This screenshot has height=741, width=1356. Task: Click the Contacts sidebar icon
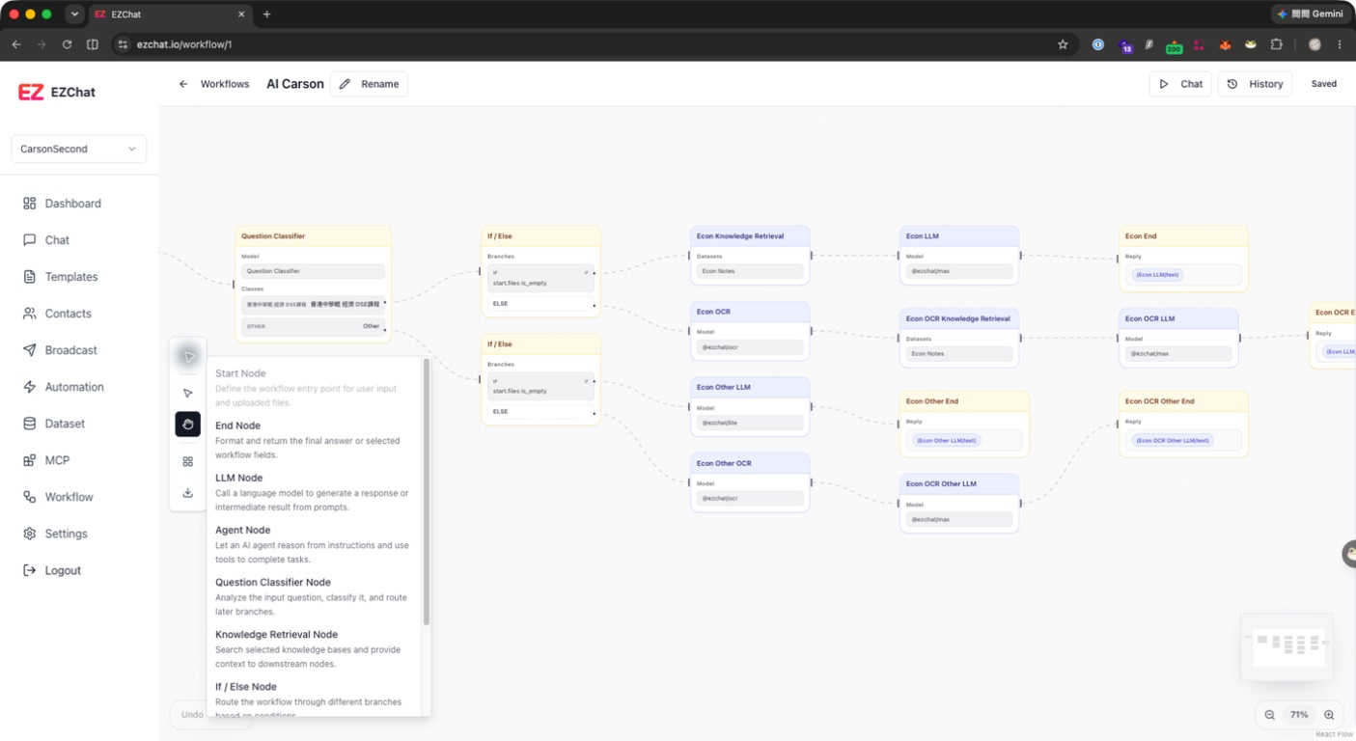[30, 314]
